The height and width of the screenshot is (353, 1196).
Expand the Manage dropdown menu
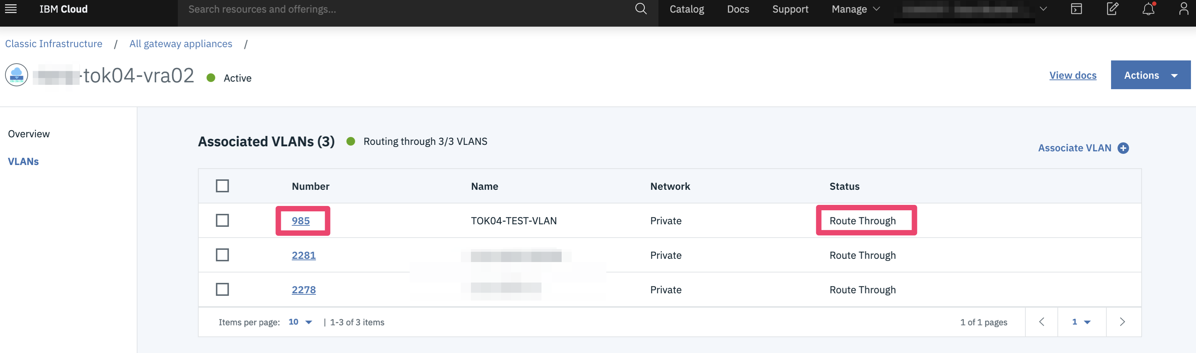pos(855,9)
